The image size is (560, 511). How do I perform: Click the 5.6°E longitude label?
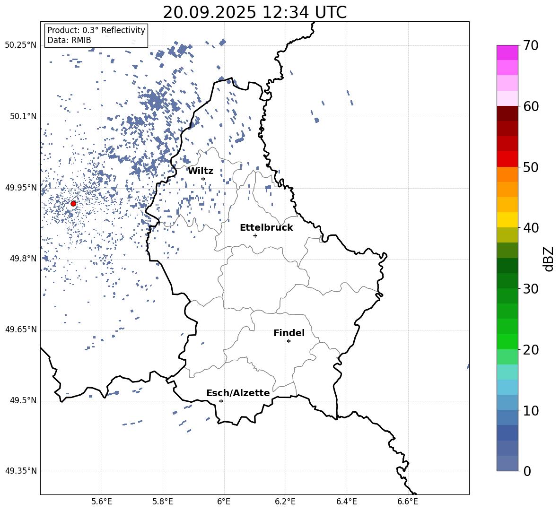click(102, 502)
